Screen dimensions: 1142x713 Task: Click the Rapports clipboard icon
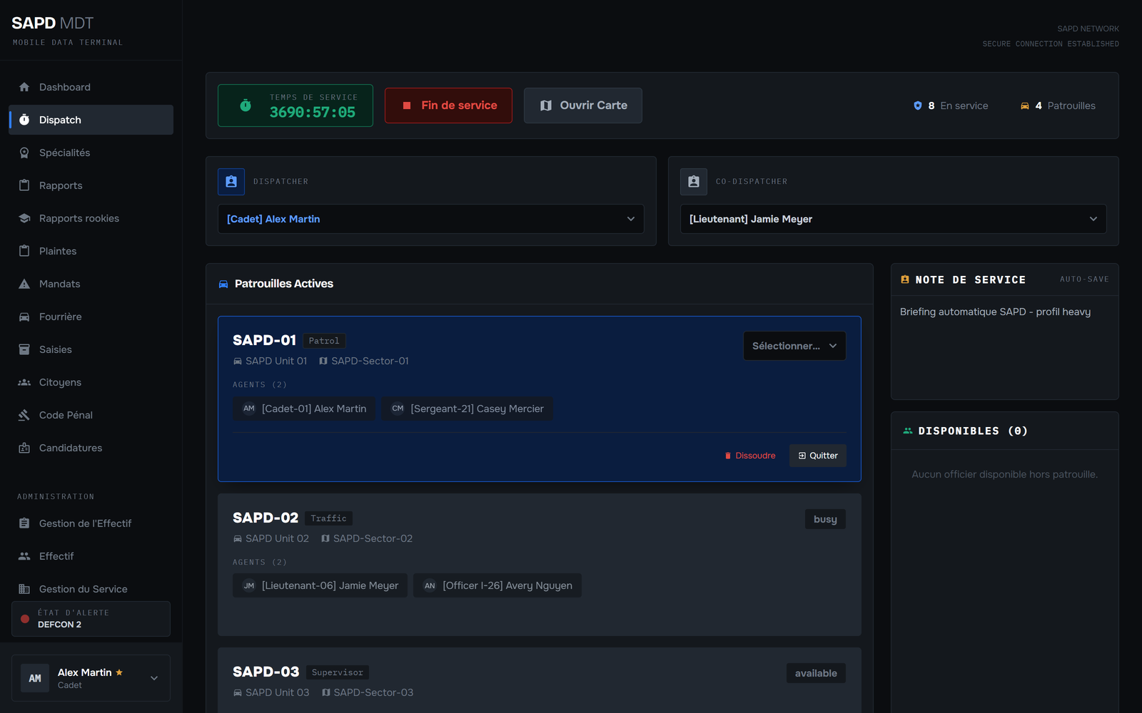24,185
